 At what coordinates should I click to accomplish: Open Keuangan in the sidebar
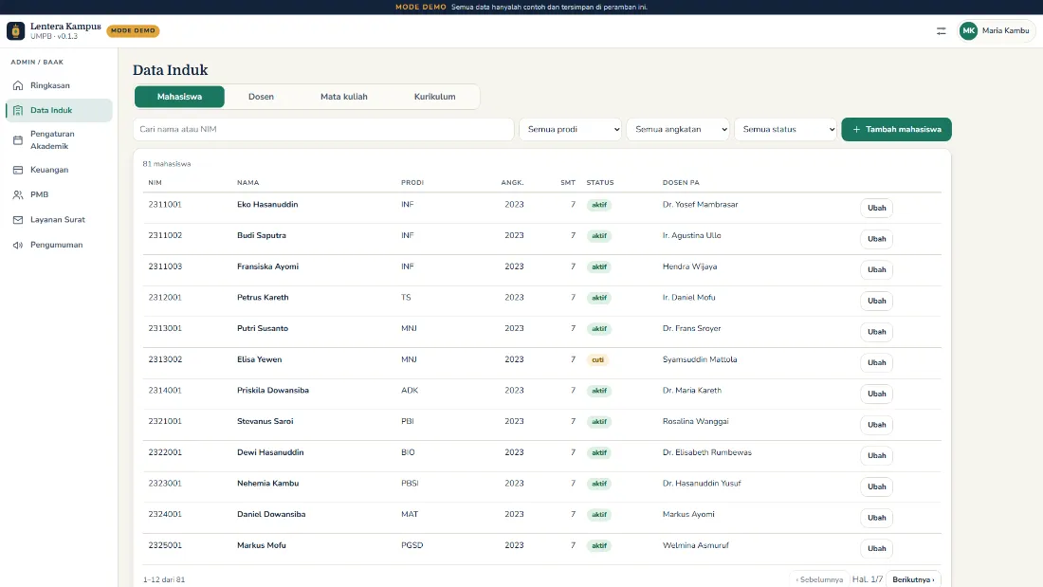59,170
